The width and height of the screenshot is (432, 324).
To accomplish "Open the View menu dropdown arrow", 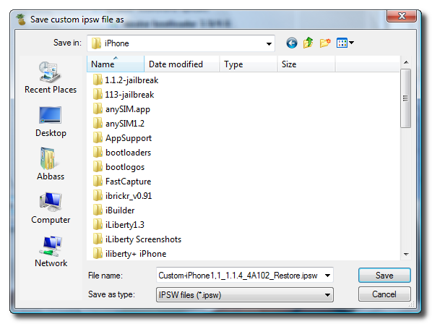I will [x=351, y=43].
